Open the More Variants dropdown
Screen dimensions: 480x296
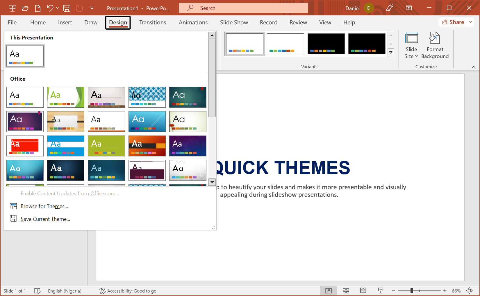point(391,53)
